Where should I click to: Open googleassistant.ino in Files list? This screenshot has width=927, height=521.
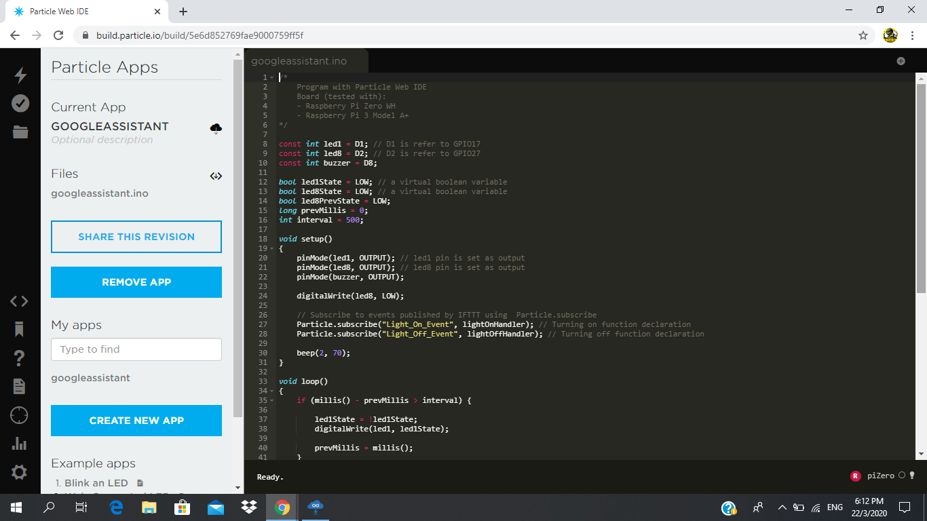point(100,193)
